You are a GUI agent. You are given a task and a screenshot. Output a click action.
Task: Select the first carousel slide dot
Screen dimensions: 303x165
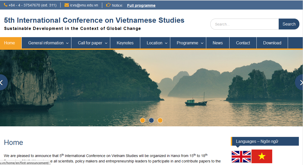pyautogui.click(x=143, y=120)
